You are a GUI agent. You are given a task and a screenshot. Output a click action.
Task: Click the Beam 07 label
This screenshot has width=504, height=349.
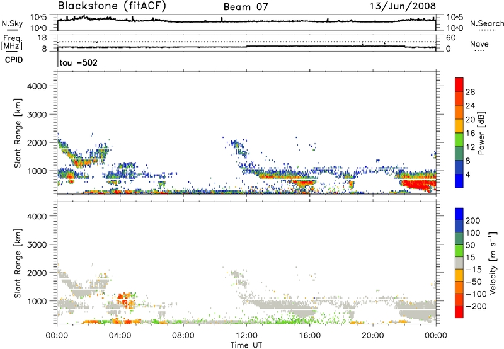(246, 7)
